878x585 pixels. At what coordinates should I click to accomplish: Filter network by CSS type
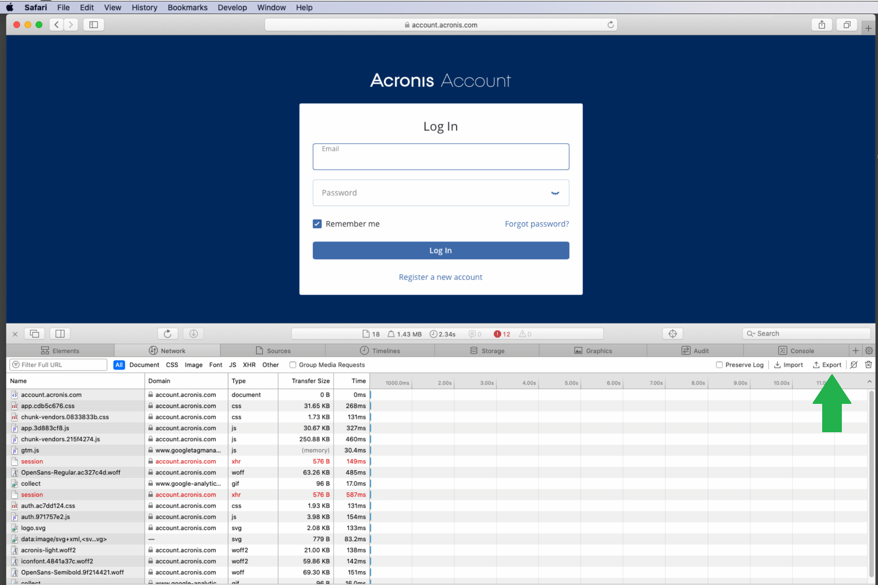click(x=172, y=365)
